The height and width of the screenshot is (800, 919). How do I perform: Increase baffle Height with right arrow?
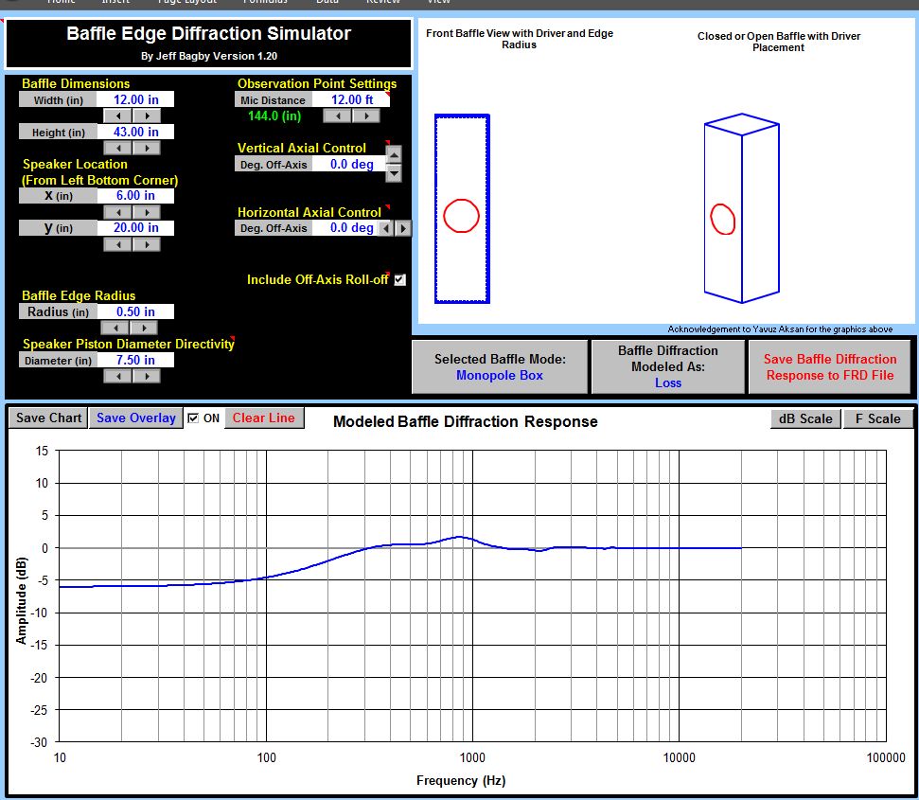pyautogui.click(x=147, y=149)
